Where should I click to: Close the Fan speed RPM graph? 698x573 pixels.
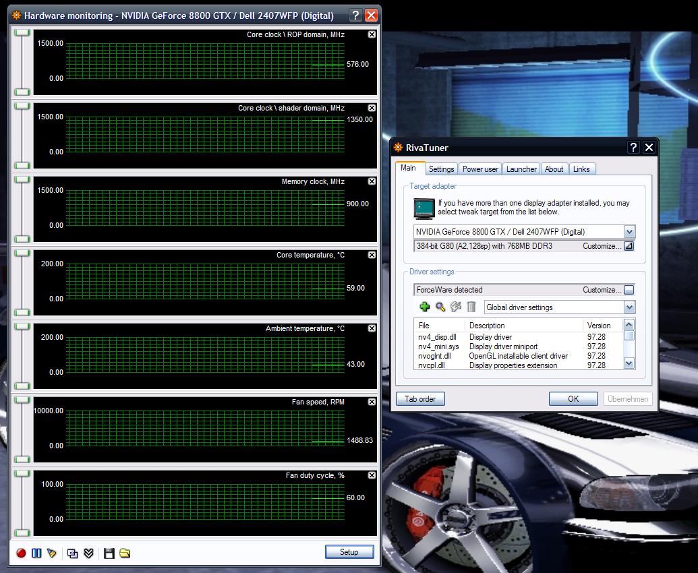[x=372, y=402]
